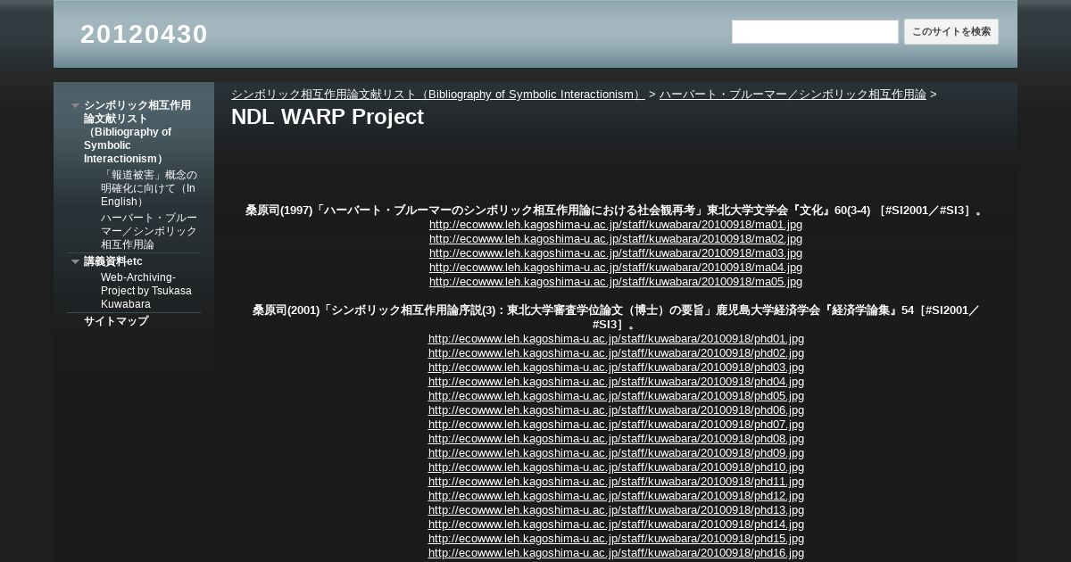This screenshot has width=1071, height=562.
Task: Open the phd08.jpg link
Action: click(x=616, y=439)
